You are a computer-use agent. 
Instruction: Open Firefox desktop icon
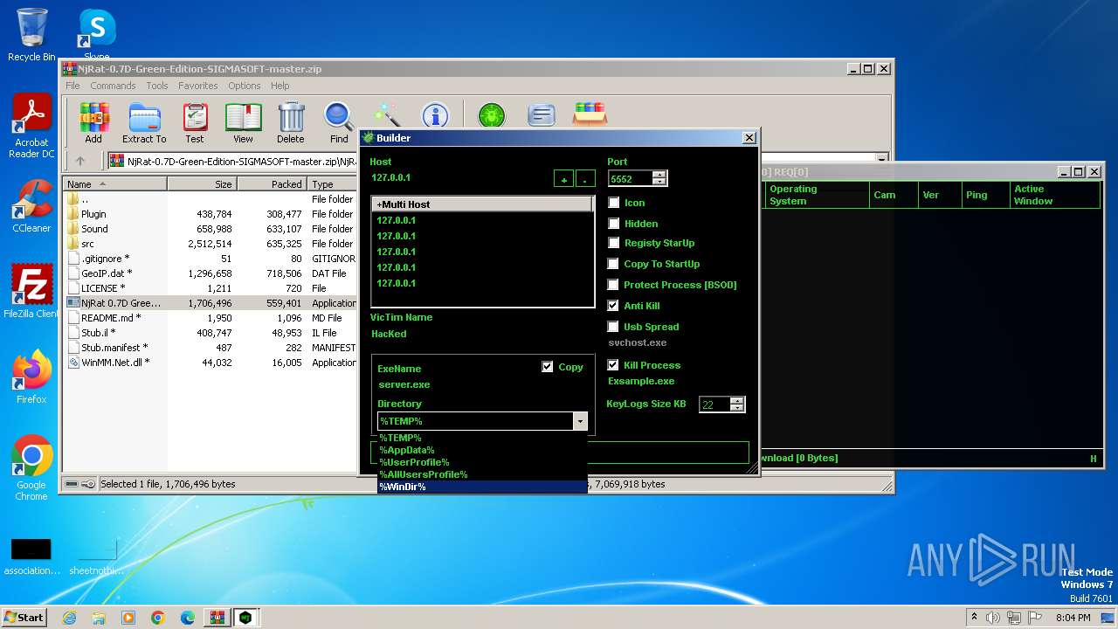click(31, 377)
